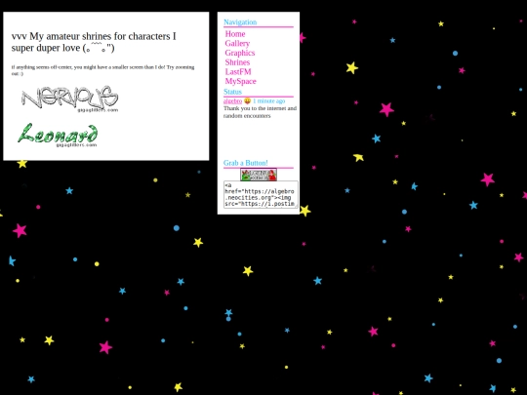
Task: Click the algebro status username link
Action: tap(232, 100)
